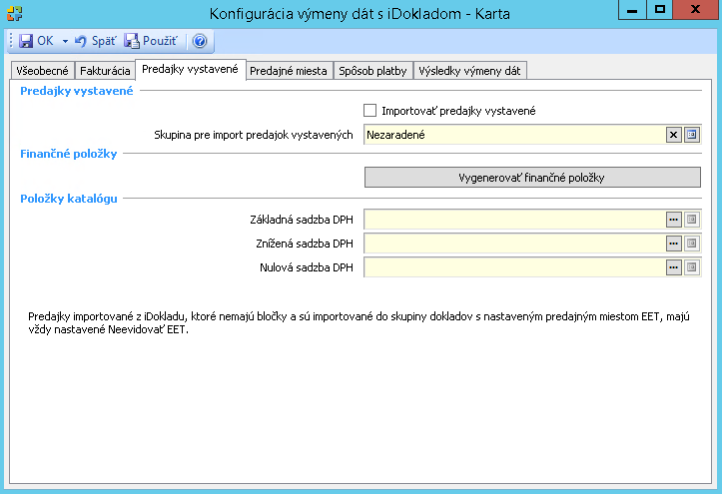Screen dimensions: 722x494
Task: Browse Základná sadzba DPH with ellipsis button
Action: pyautogui.click(x=673, y=220)
